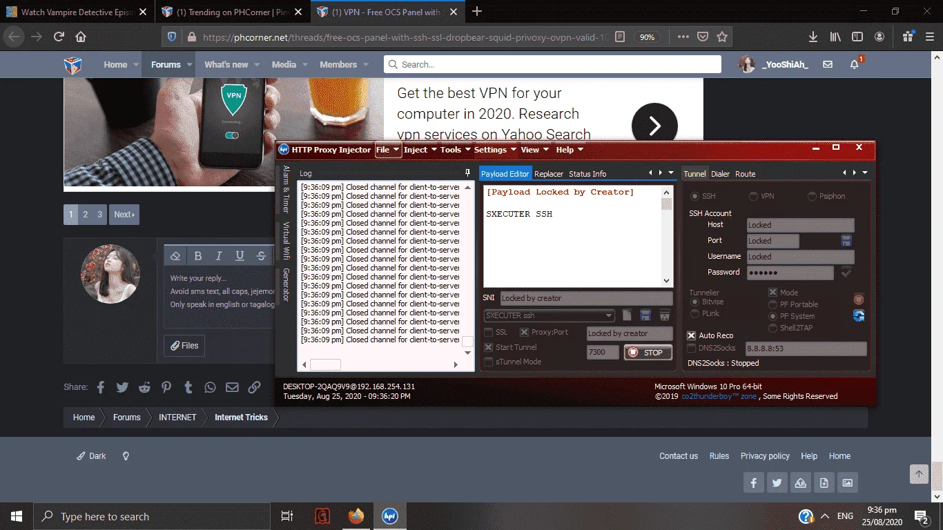The image size is (943, 530).
Task: Select the VPN radio button
Action: coord(753,197)
